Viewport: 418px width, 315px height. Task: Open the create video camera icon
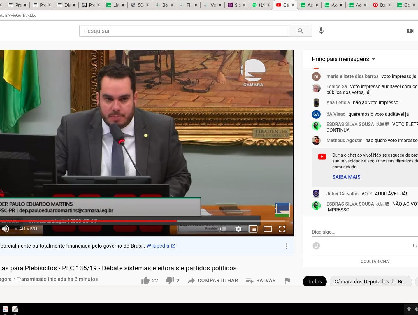(410, 31)
